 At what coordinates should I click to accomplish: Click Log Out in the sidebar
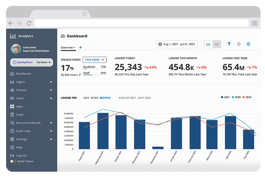click(x=21, y=156)
